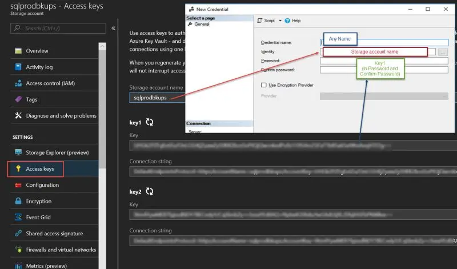Collapse the sidebar with the double chevron
The height and width of the screenshot is (269, 457).
point(113,28)
